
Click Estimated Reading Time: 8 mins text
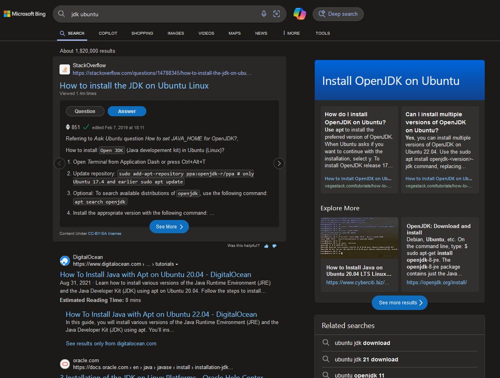tap(100, 300)
